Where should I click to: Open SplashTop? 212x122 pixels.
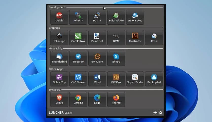pyautogui.click(x=59, y=79)
